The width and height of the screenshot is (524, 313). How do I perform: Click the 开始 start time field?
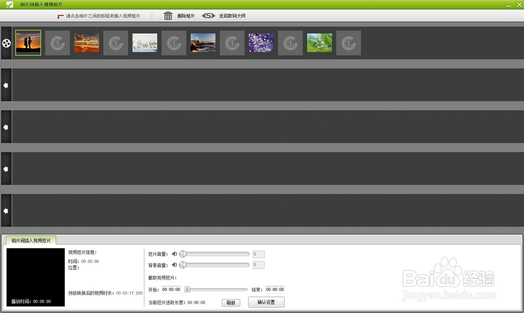click(x=171, y=289)
